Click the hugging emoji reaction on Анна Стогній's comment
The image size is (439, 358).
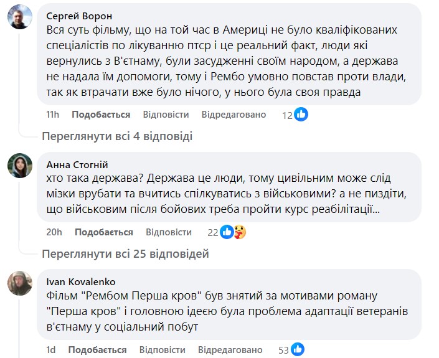[238, 232]
